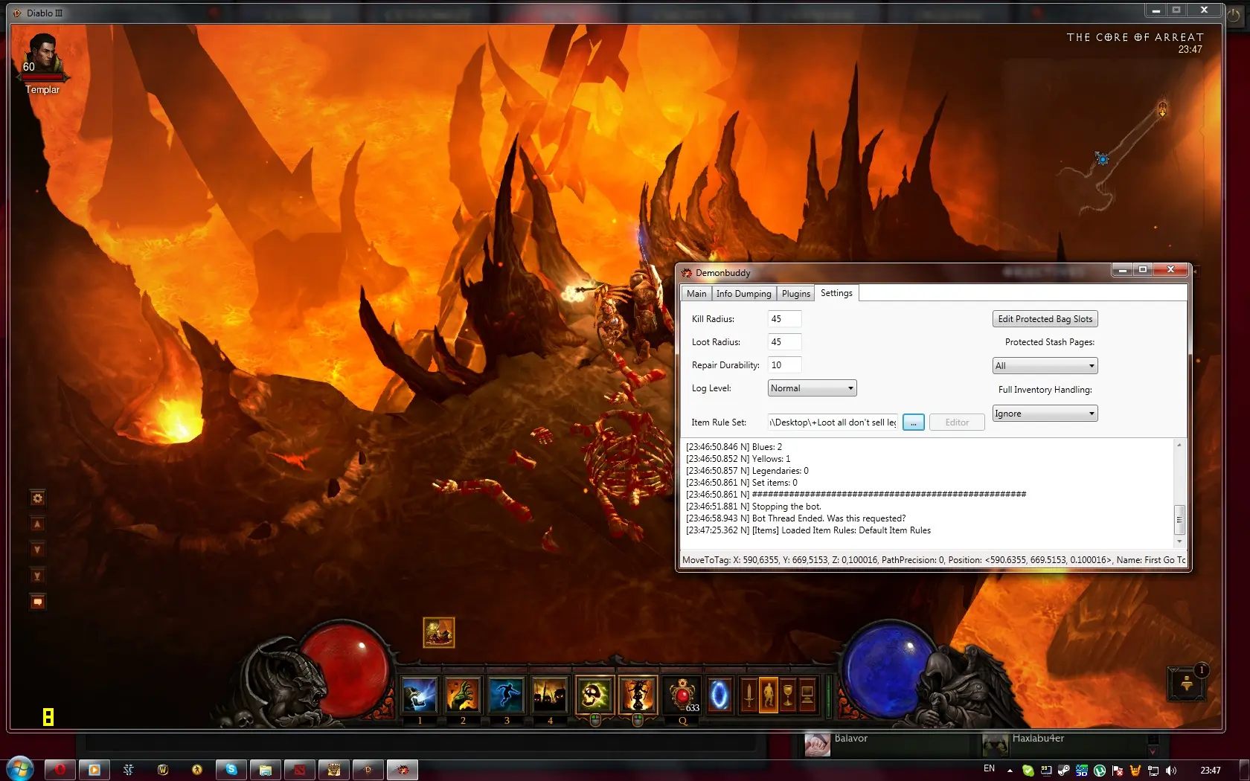Click the EN language indicator
This screenshot has height=781, width=1250.
pyautogui.click(x=989, y=768)
